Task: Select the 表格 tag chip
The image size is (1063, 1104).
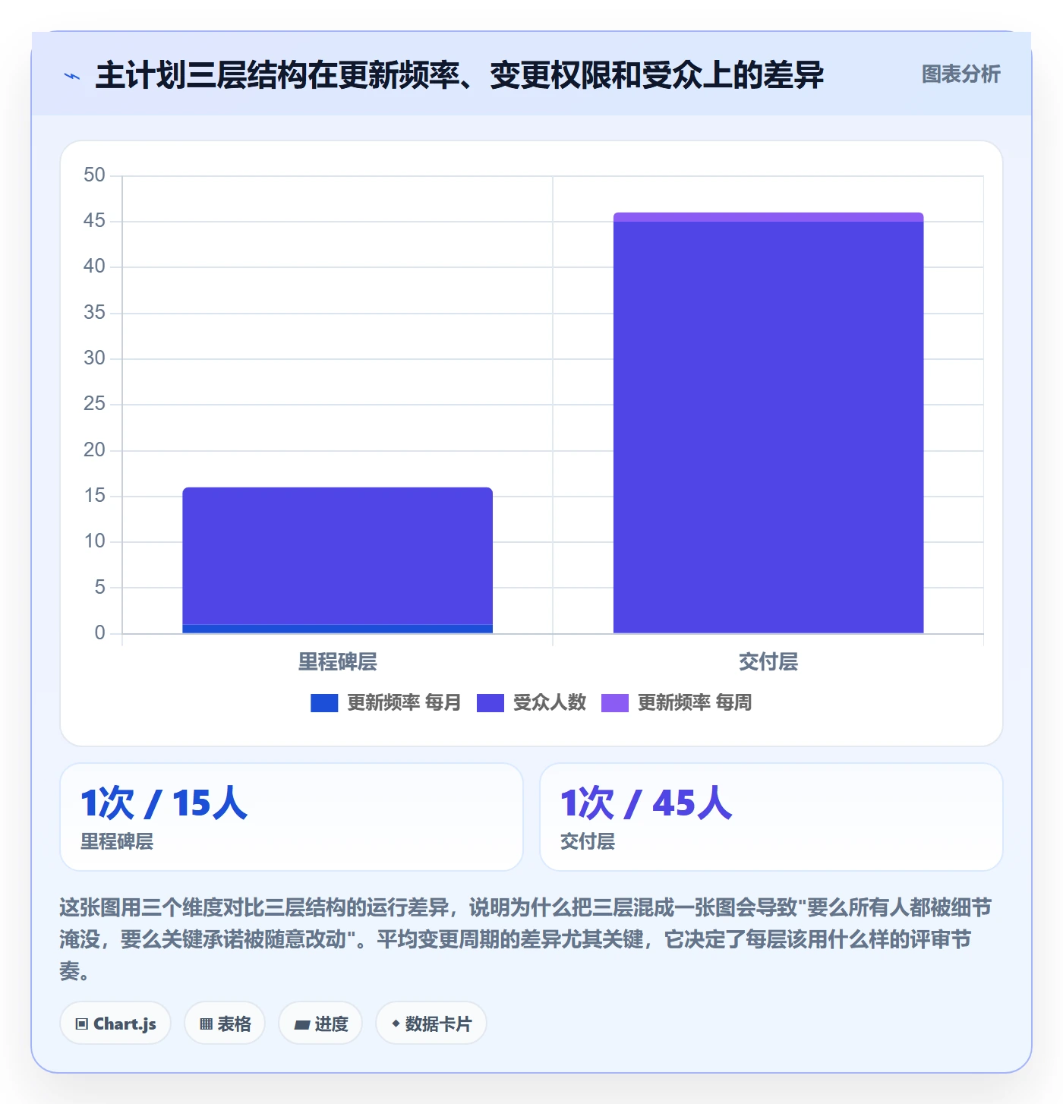Action: [225, 1024]
